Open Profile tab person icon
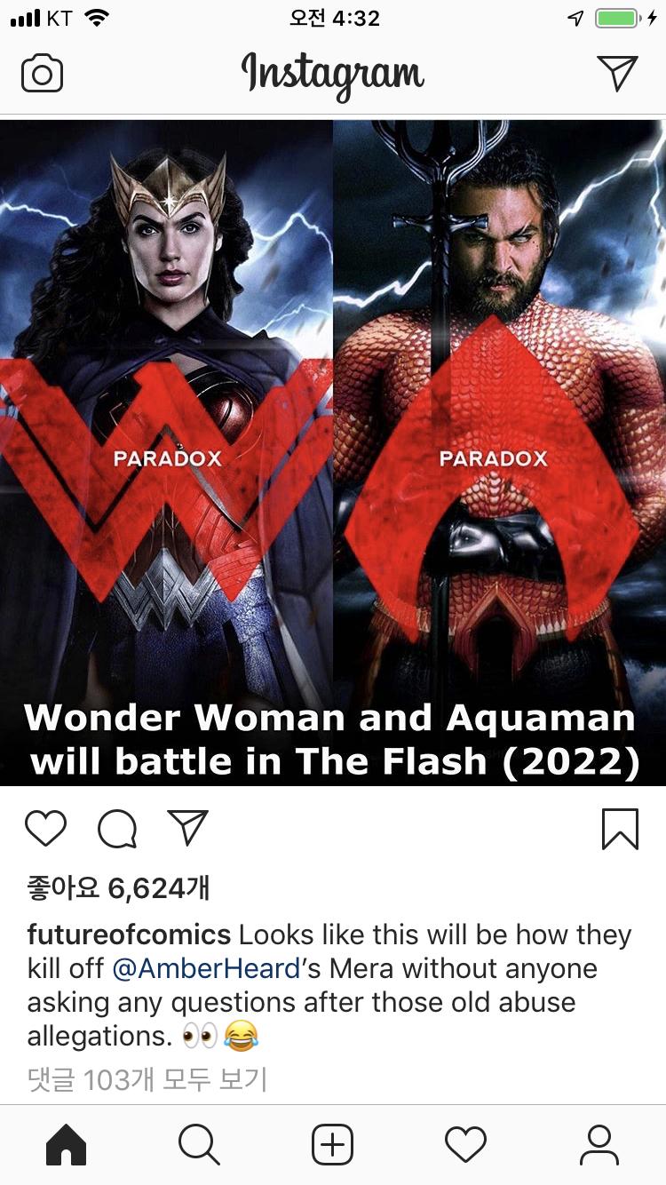666x1185 pixels. point(599,1144)
